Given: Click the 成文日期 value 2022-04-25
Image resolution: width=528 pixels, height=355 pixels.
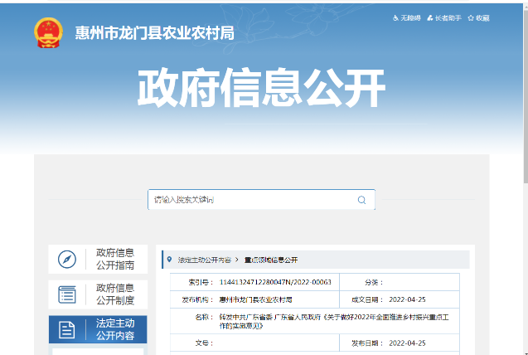Looking at the screenshot, I should click(407, 299).
